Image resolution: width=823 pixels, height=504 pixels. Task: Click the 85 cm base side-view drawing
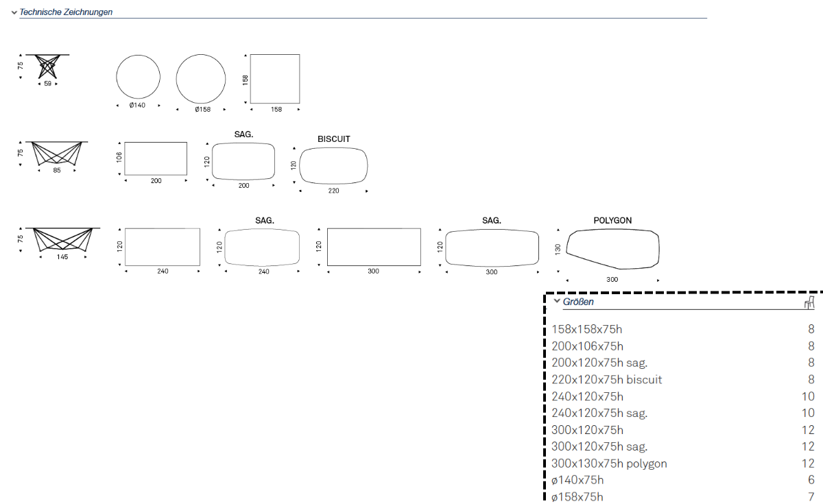pos(57,153)
